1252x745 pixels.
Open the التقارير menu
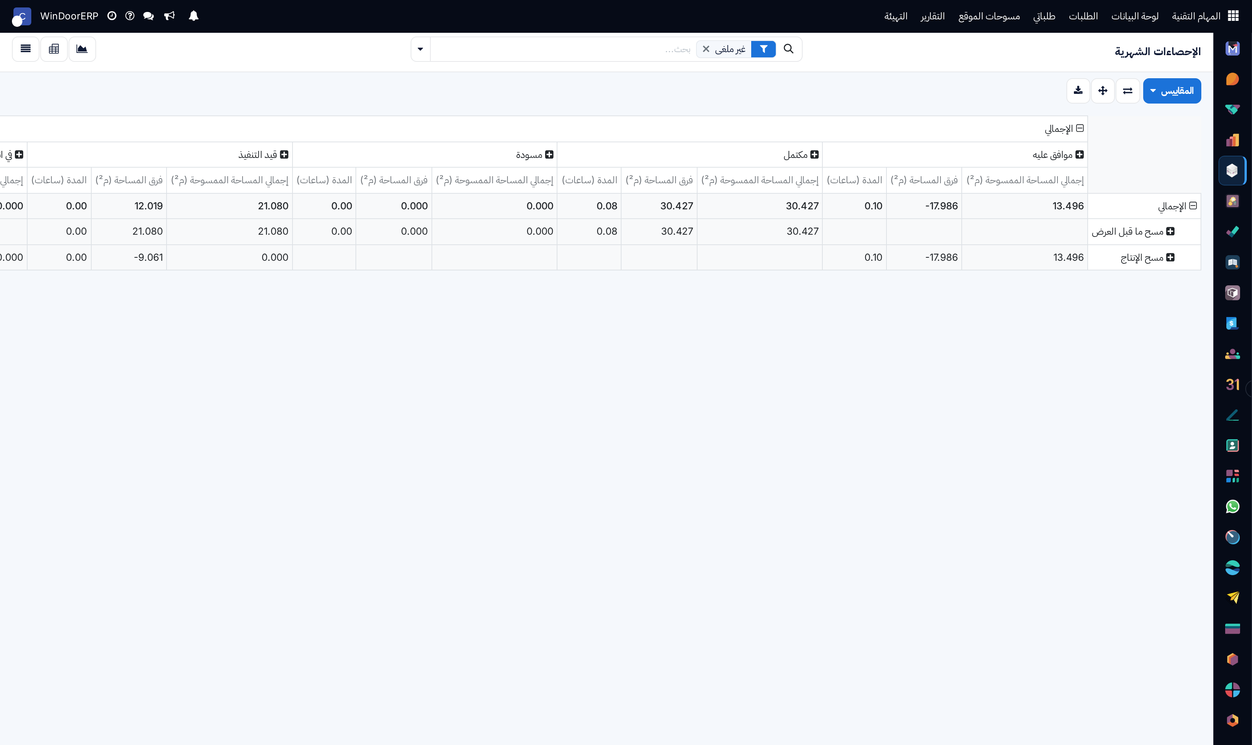pos(932,16)
